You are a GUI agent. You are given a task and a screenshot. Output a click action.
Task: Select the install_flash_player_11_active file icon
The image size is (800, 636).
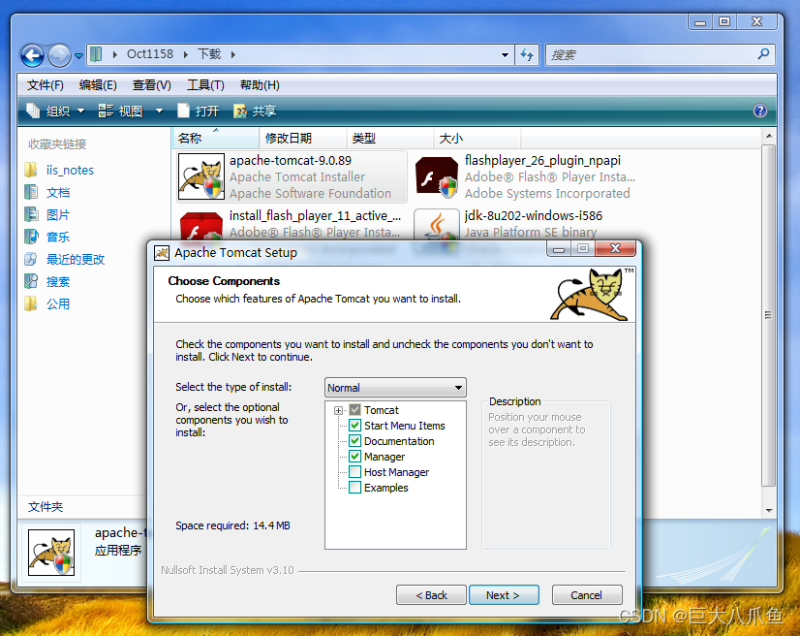(201, 225)
